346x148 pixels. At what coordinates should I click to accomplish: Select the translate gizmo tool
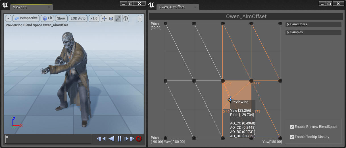104,18
